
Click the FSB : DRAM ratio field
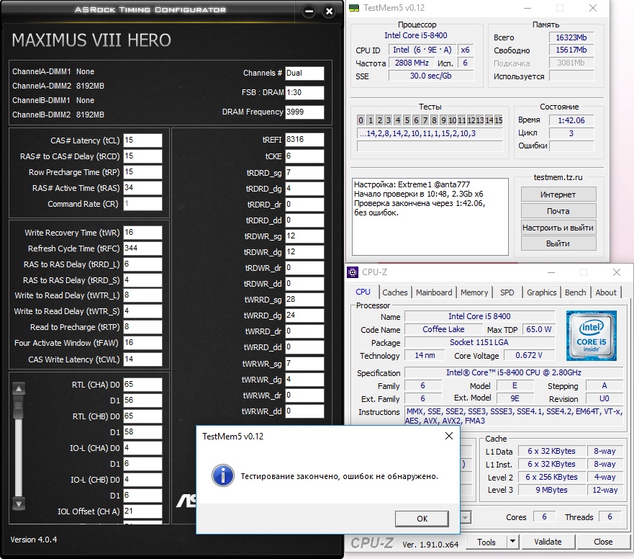[x=304, y=92]
